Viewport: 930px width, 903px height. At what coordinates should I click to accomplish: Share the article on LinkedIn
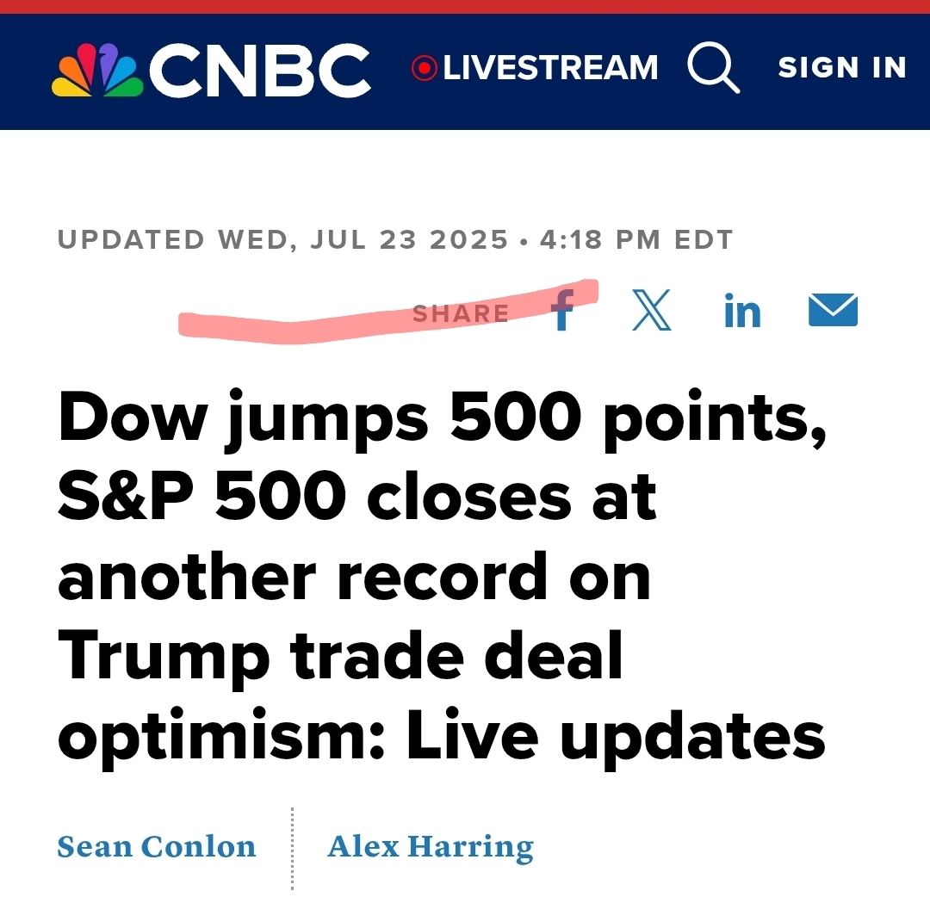(742, 310)
